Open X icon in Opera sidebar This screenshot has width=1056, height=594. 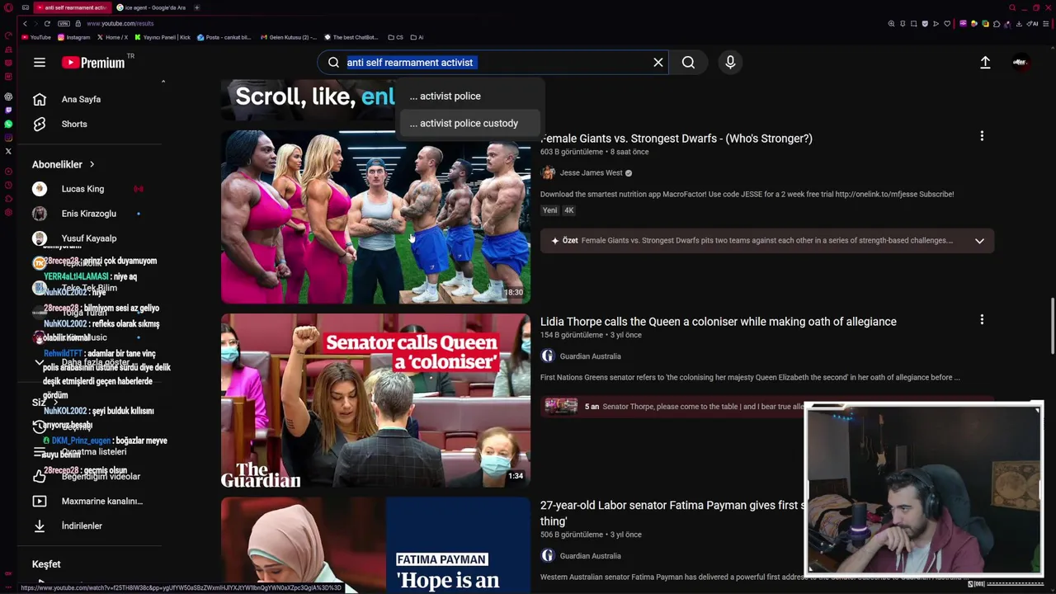coord(8,151)
